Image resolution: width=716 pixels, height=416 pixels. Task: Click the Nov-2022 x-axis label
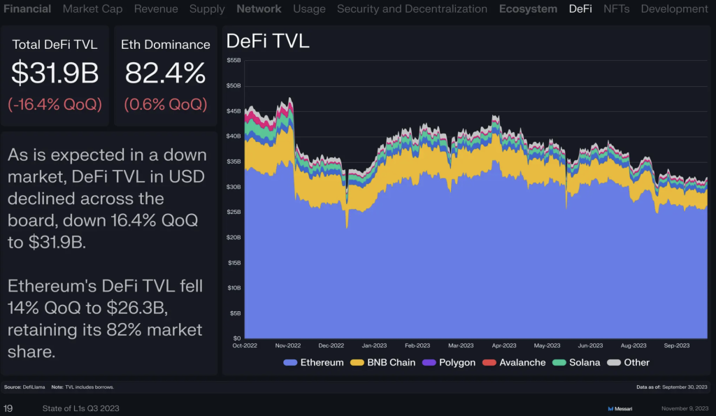[287, 345]
